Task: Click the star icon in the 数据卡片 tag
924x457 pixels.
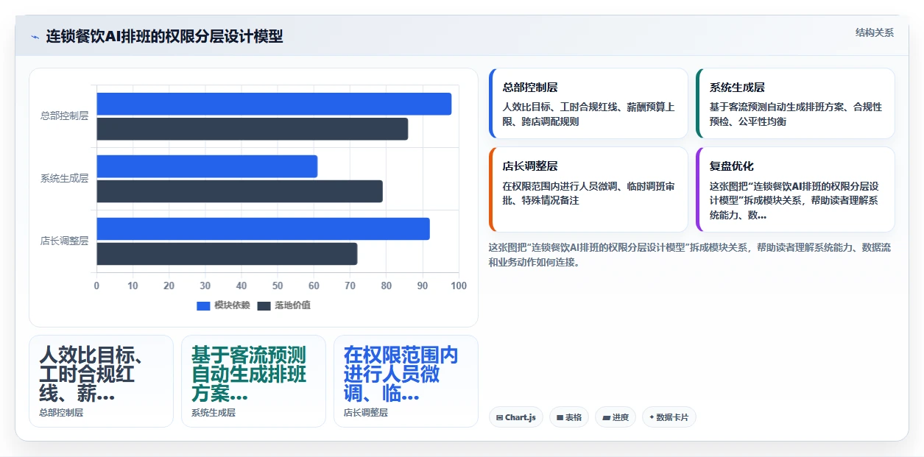Action: click(652, 417)
